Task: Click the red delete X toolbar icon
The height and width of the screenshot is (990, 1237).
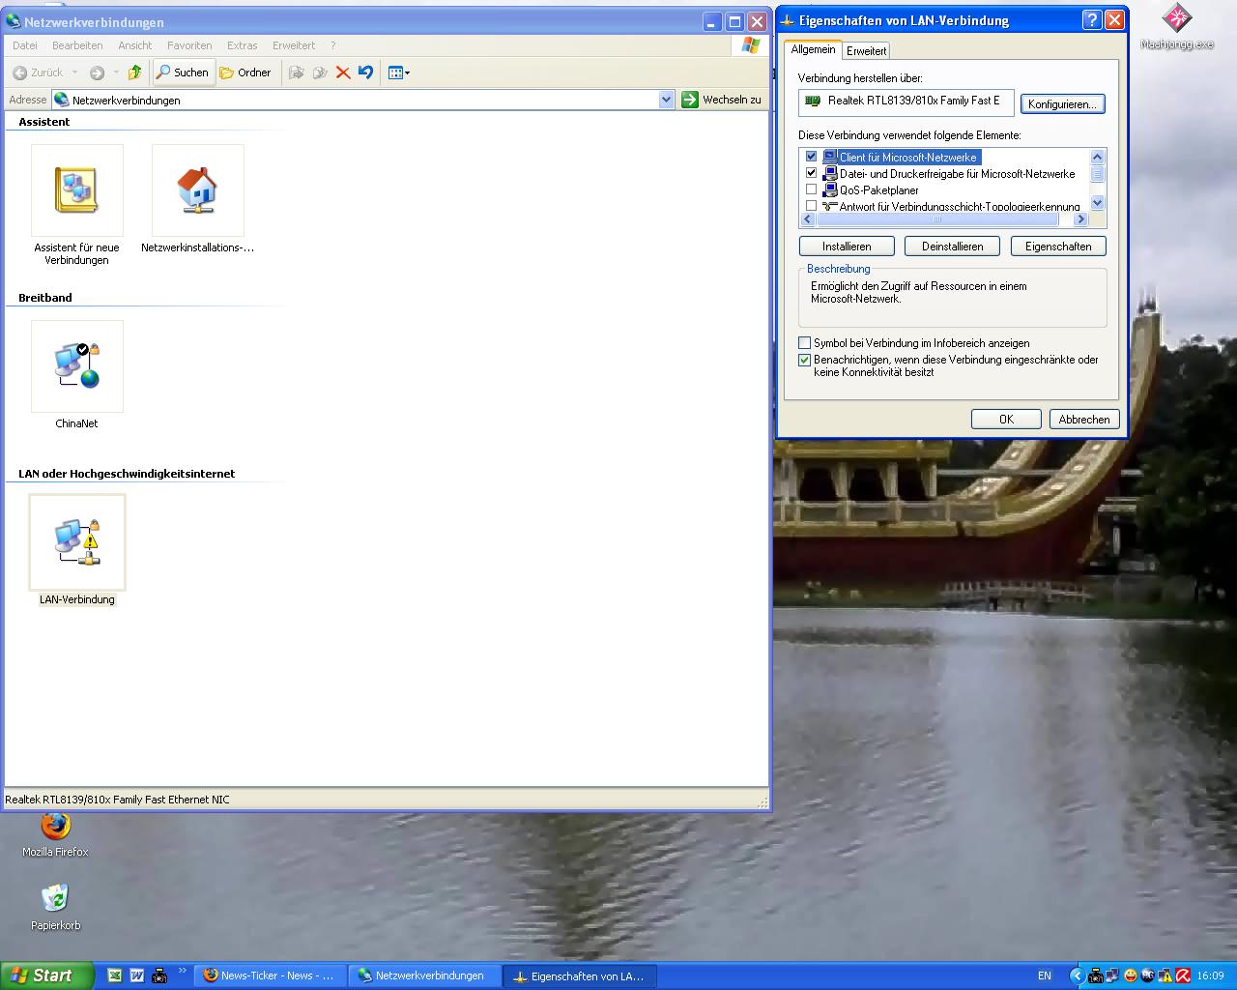Action: click(342, 73)
